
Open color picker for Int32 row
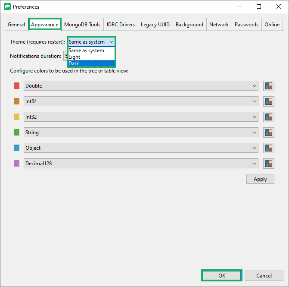coord(269,117)
